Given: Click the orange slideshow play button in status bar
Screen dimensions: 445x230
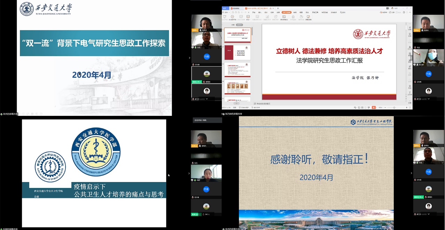Looking at the screenshot, I should [x=374, y=108].
